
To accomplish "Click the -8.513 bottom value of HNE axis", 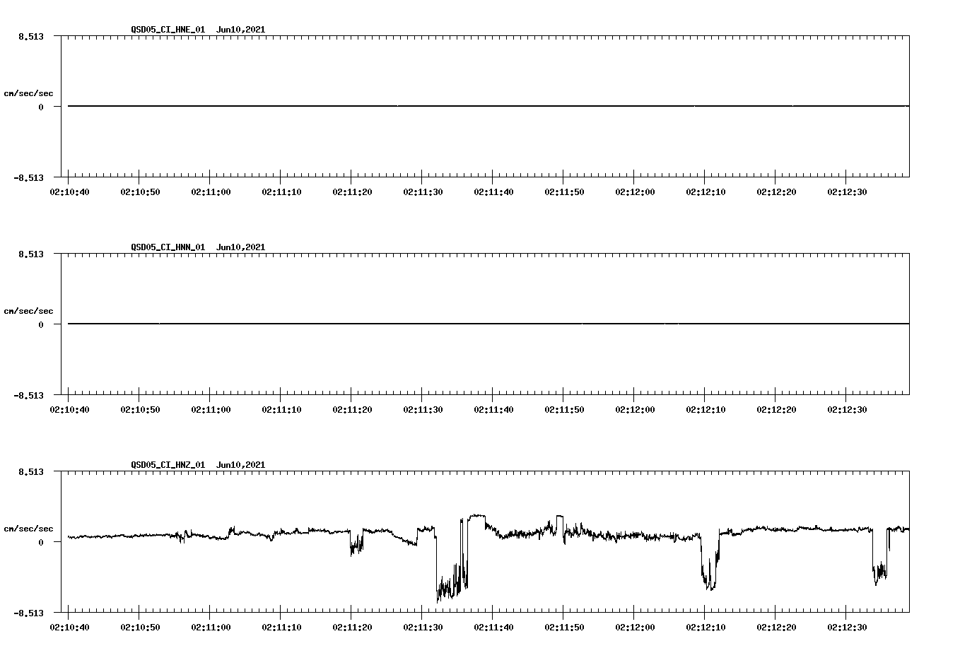I will point(29,178).
